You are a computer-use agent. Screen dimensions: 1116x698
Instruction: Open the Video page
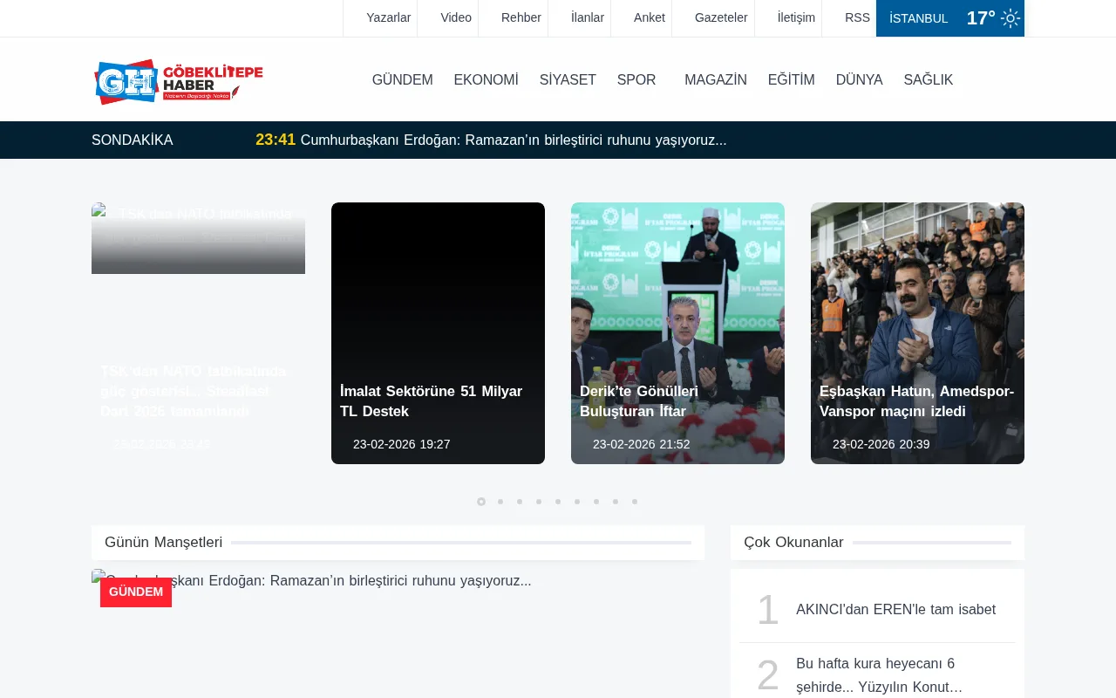point(456,17)
